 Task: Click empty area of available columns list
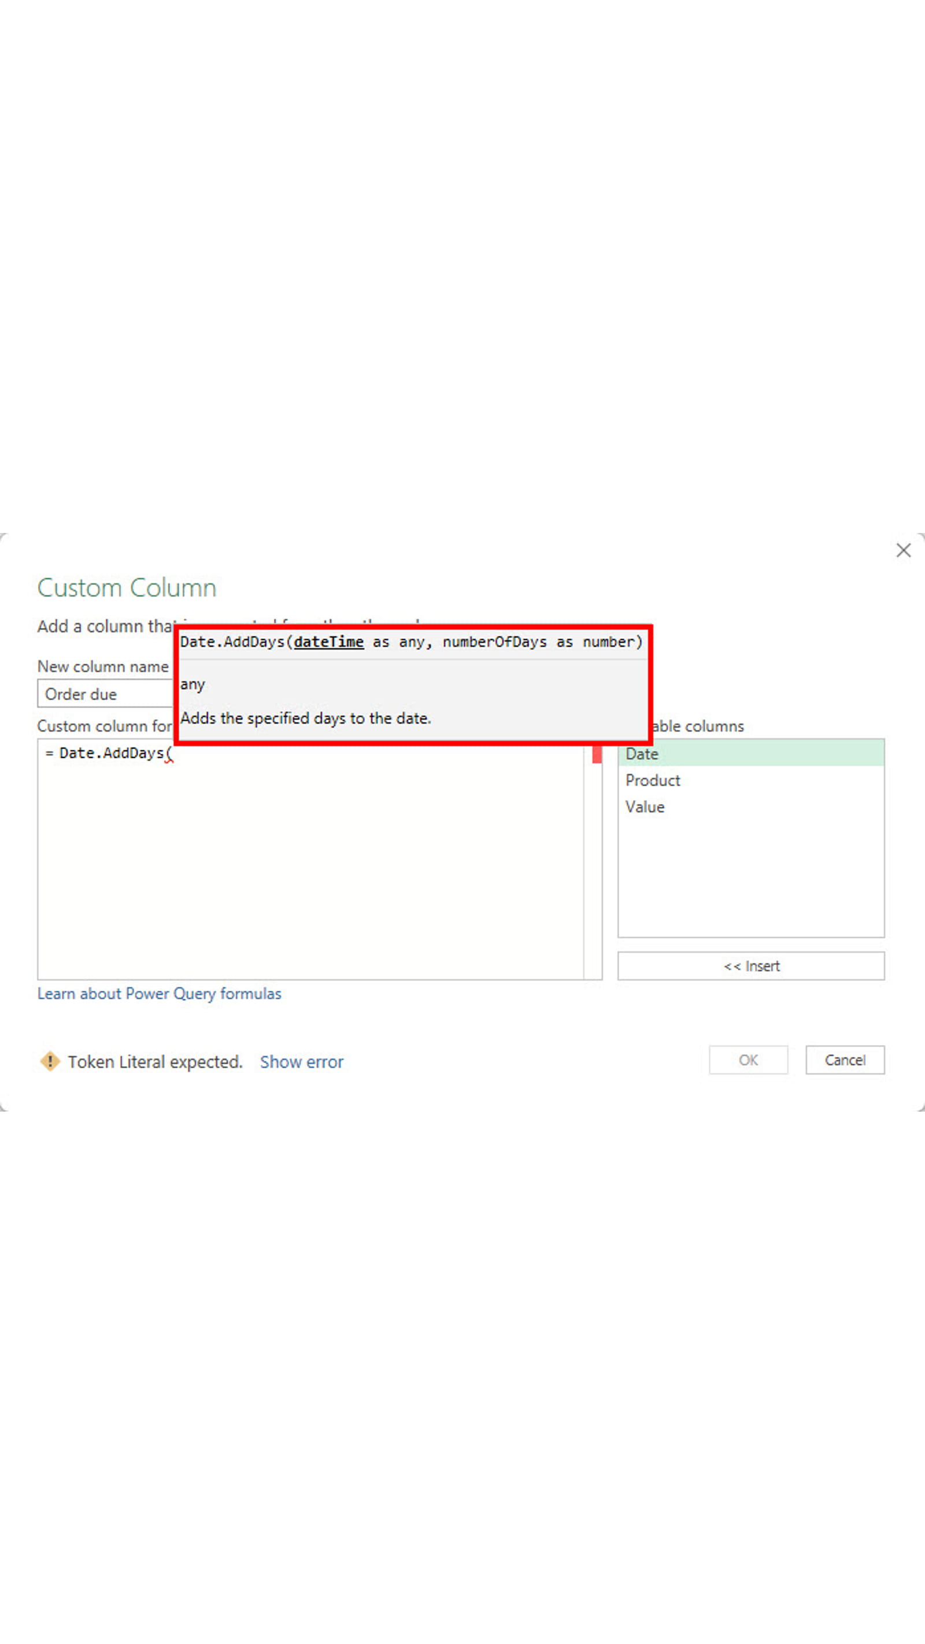pos(750,881)
